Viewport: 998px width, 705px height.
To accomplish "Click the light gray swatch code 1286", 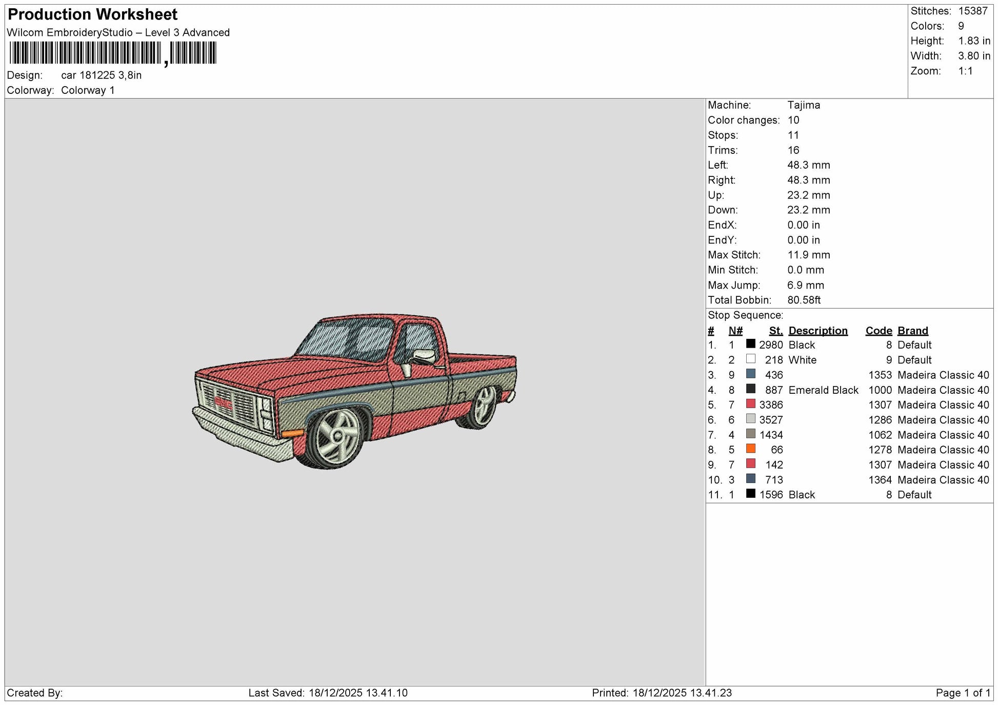I will (x=750, y=419).
